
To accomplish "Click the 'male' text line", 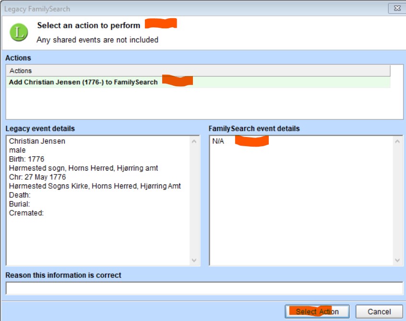I will (17, 150).
